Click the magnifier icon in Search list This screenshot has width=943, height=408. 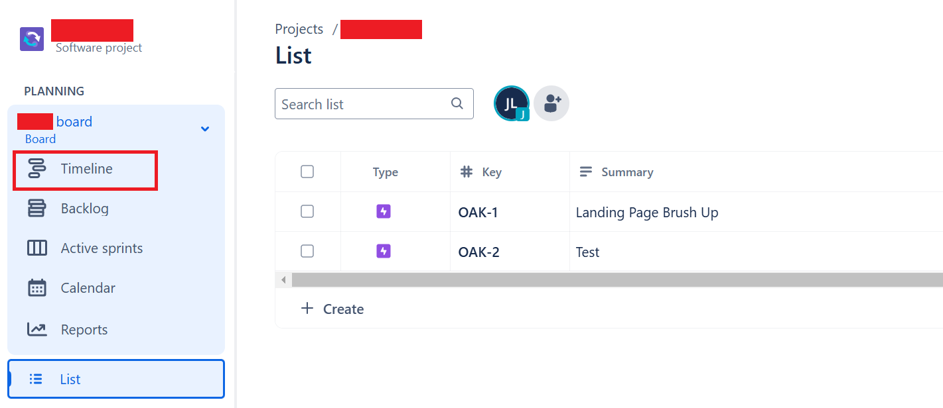click(x=457, y=103)
